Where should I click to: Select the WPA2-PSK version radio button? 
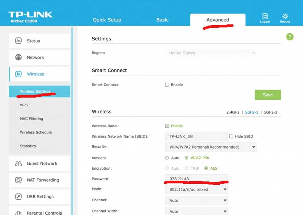point(186,158)
